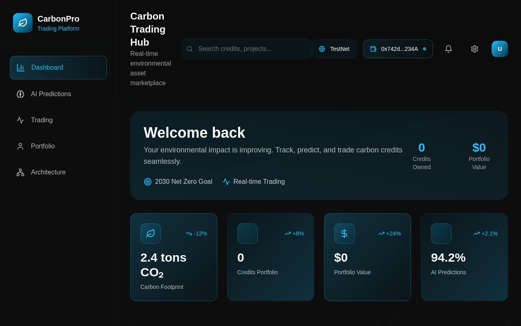
Task: Open AI Predictions in sidebar
Action: click(x=58, y=94)
